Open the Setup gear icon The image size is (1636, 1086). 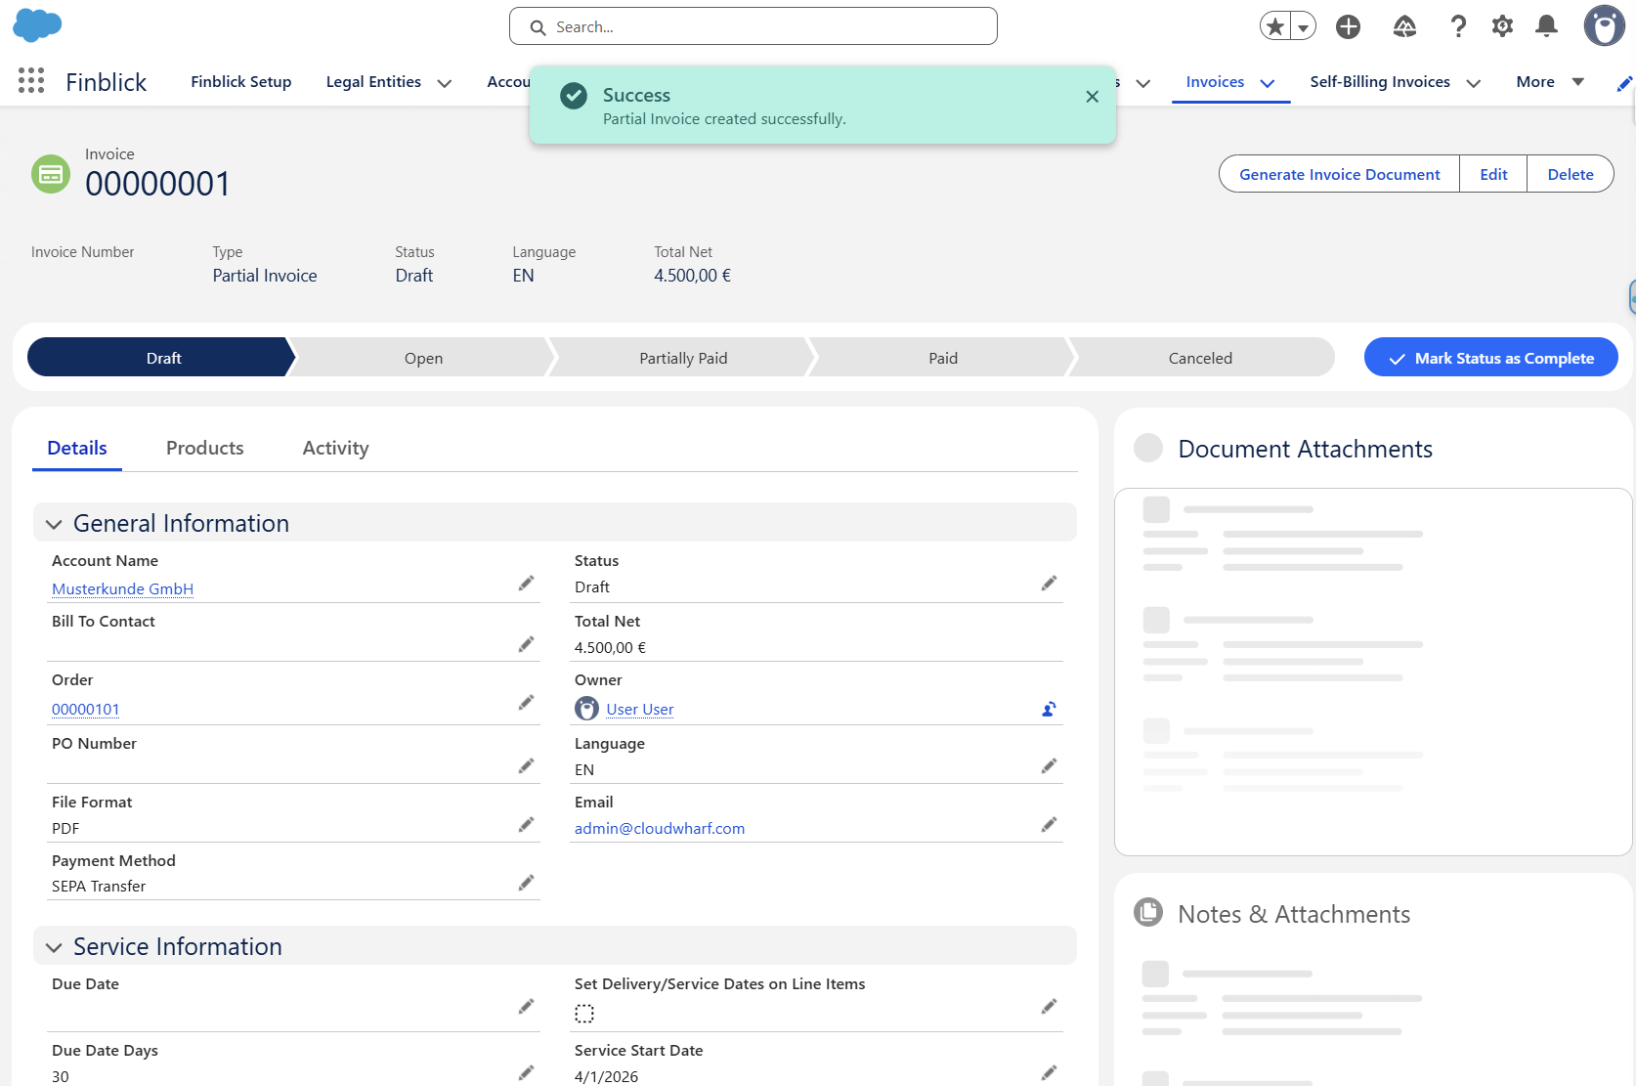pyautogui.click(x=1502, y=26)
